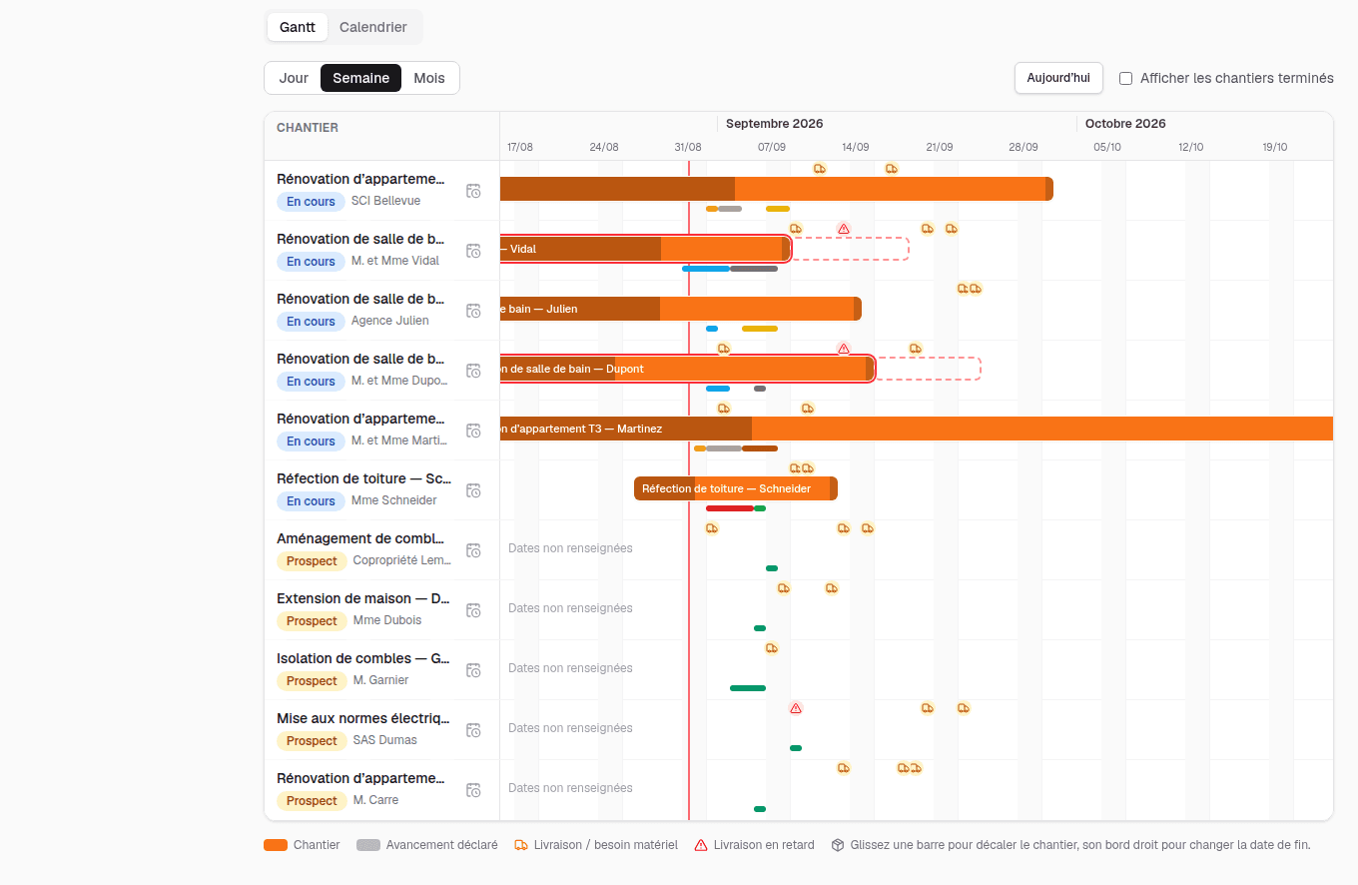This screenshot has height=885, width=1358.
Task: Set dates via M. Carre calendar icon
Action: 474,790
